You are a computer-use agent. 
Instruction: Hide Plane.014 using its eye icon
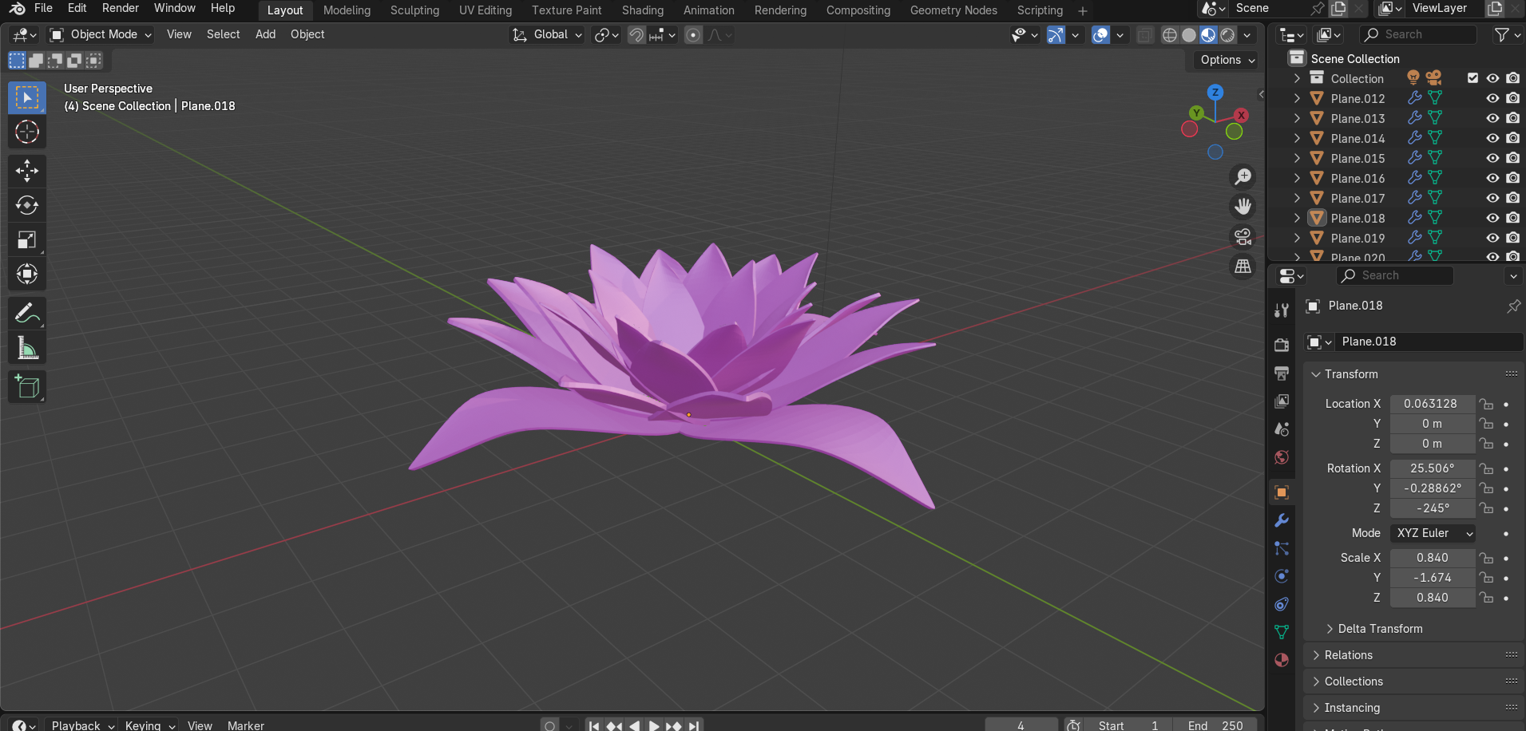coord(1492,138)
